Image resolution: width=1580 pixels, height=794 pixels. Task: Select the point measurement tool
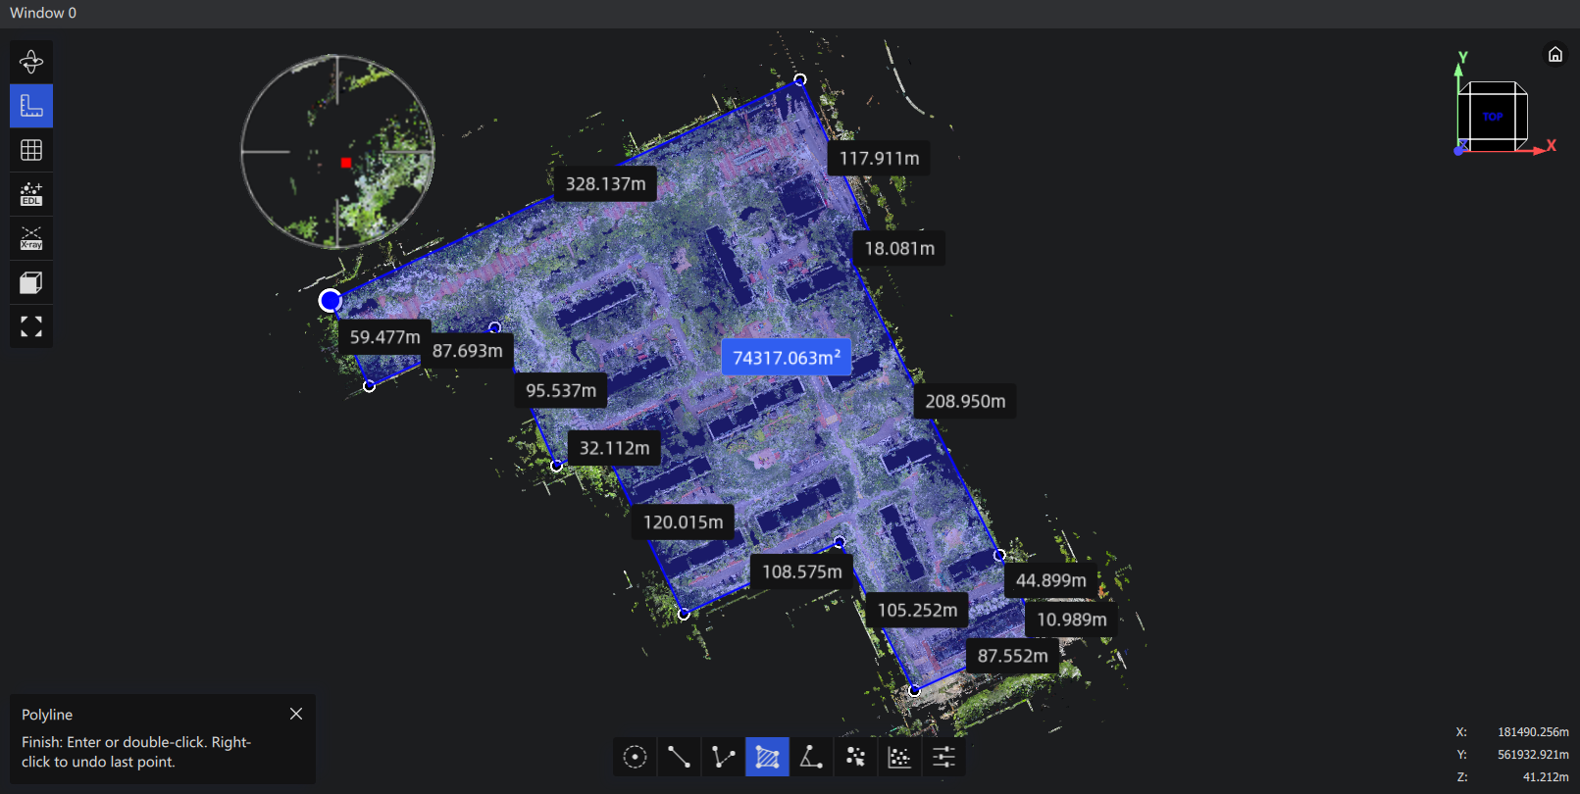point(636,757)
